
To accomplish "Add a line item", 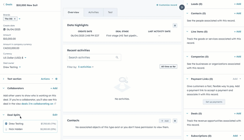I will tap(238, 32).
